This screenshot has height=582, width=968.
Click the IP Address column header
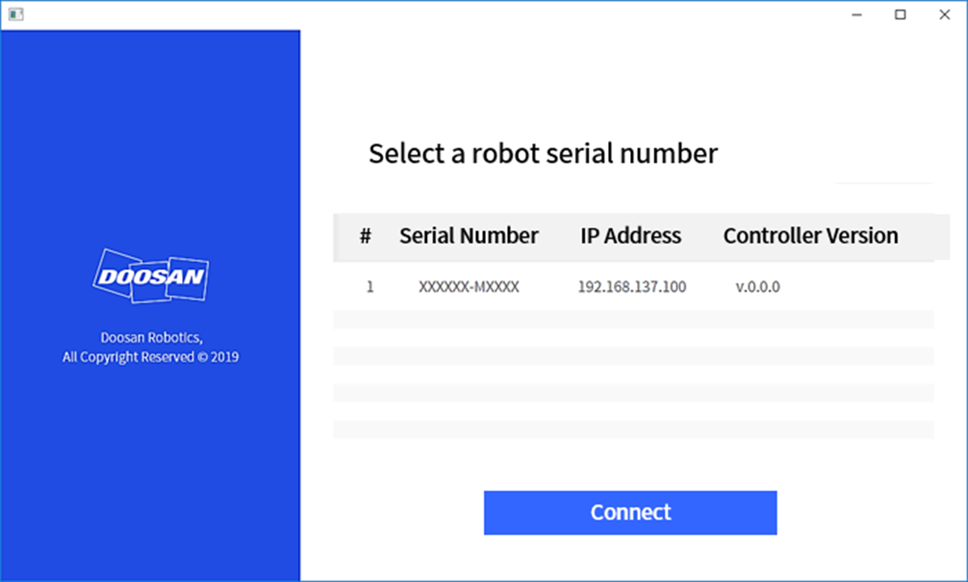point(630,236)
